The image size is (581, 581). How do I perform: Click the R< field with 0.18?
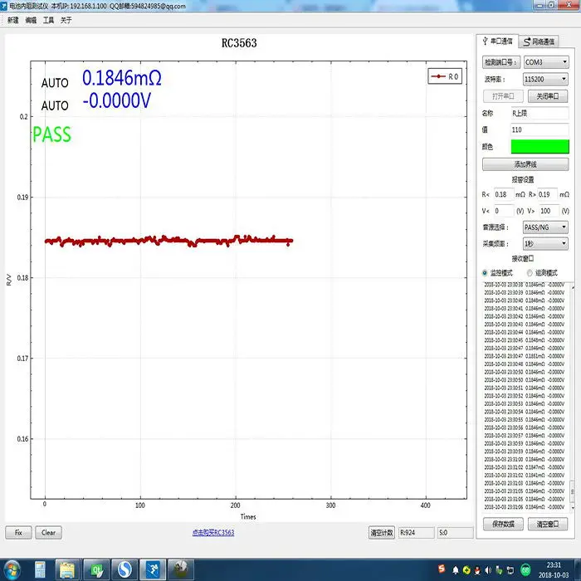[504, 194]
